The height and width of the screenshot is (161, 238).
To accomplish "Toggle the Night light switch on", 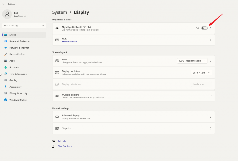I will pyautogui.click(x=204, y=28).
